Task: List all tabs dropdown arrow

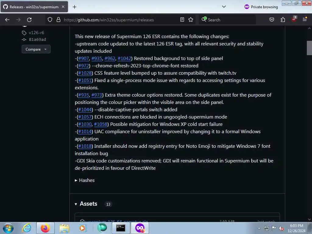Action: pyautogui.click(x=224, y=7)
